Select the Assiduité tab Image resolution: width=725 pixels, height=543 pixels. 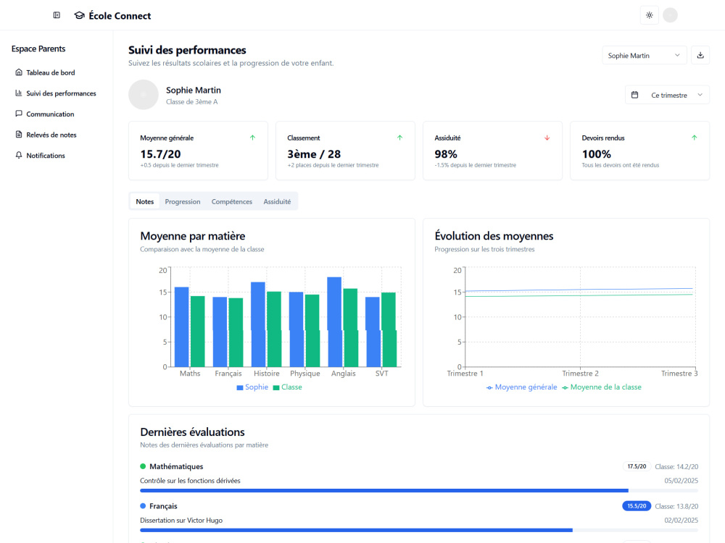(x=277, y=201)
